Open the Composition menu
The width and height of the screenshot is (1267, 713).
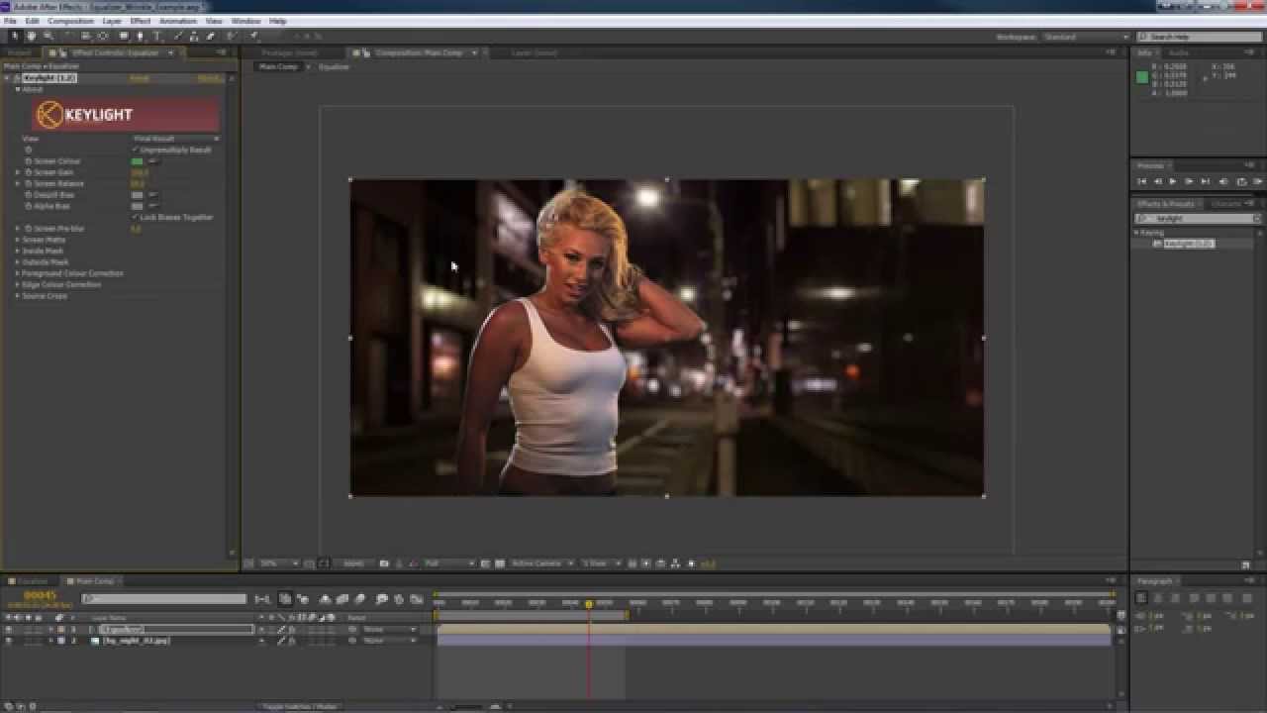pos(71,21)
